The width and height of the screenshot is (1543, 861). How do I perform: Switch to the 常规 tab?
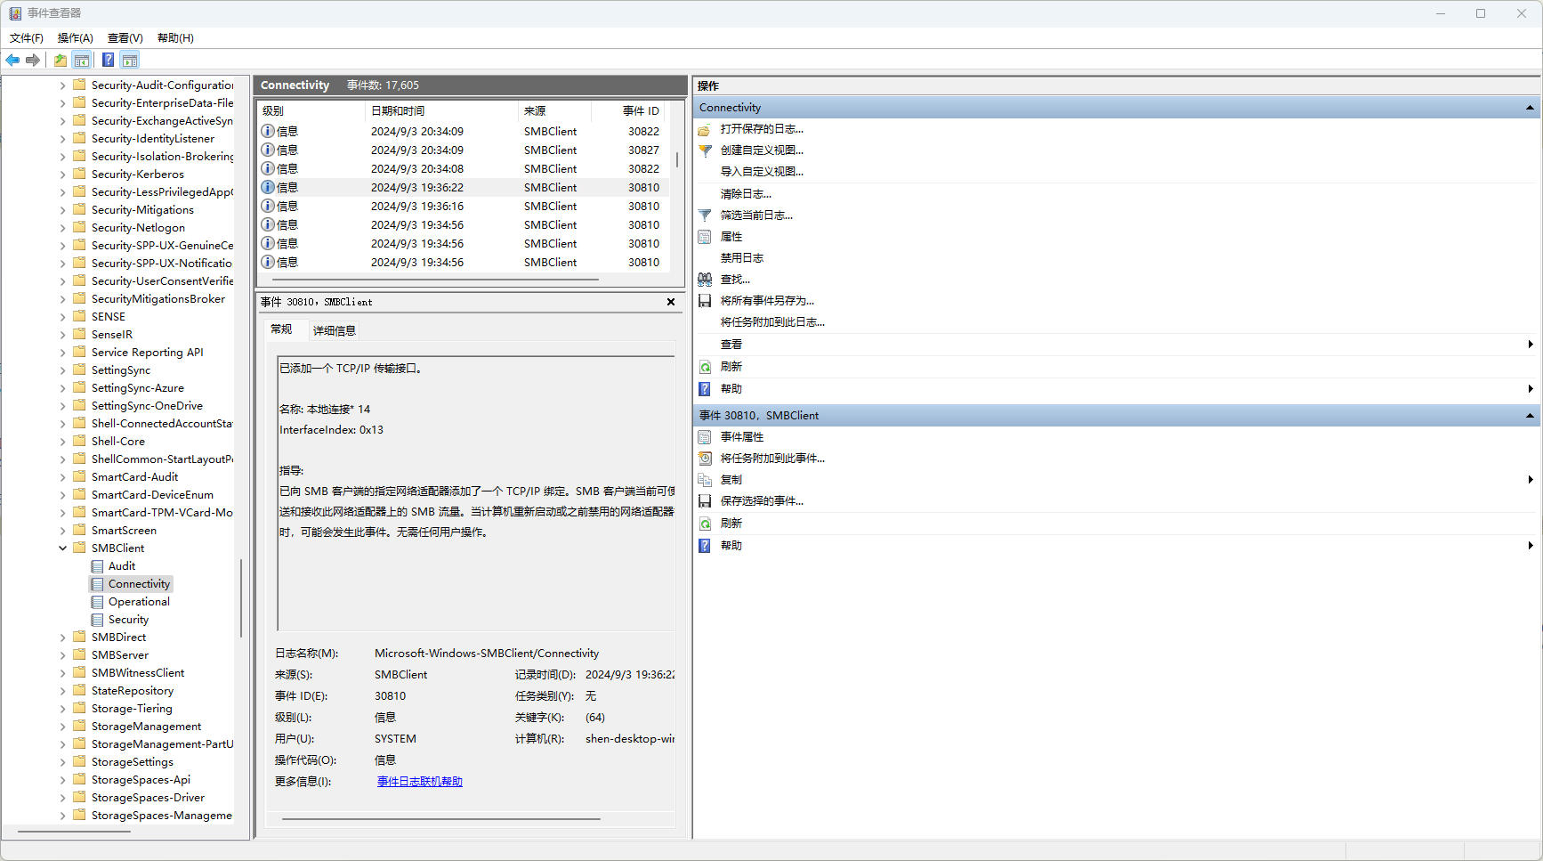[281, 329]
